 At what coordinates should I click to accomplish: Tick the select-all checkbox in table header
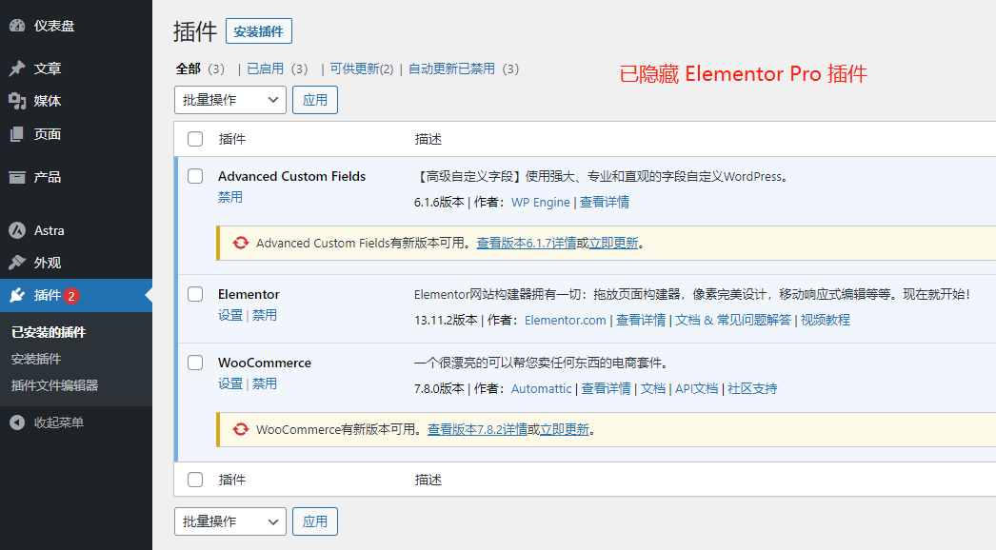pyautogui.click(x=195, y=139)
